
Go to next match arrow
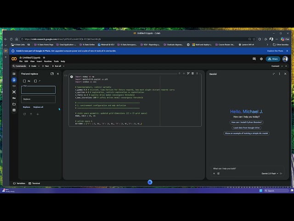click(38, 114)
